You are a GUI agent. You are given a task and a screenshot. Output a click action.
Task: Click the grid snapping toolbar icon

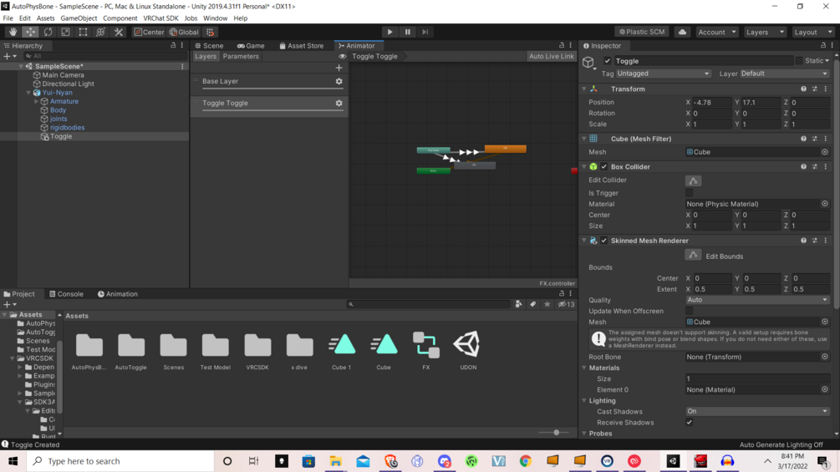click(210, 32)
